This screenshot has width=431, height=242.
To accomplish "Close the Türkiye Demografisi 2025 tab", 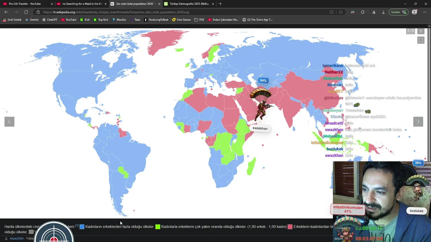I will coord(213,4).
